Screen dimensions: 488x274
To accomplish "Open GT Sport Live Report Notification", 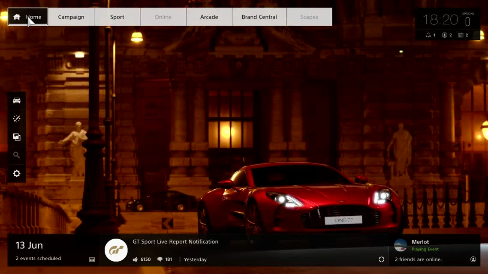I will point(175,241).
